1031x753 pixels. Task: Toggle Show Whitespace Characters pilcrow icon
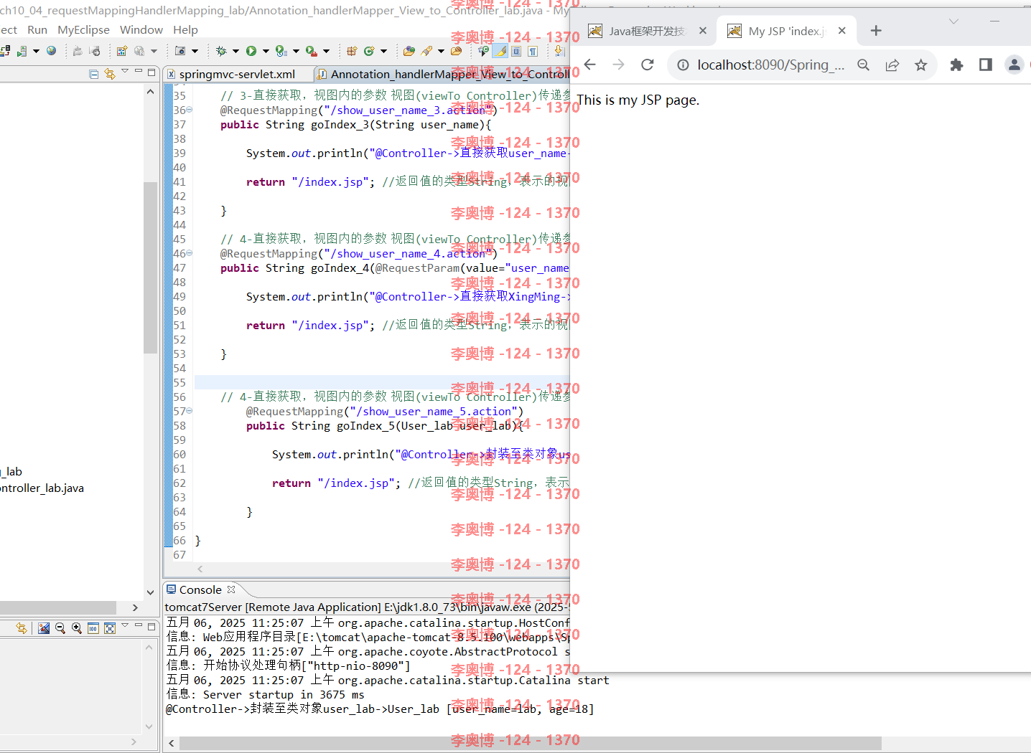click(533, 51)
